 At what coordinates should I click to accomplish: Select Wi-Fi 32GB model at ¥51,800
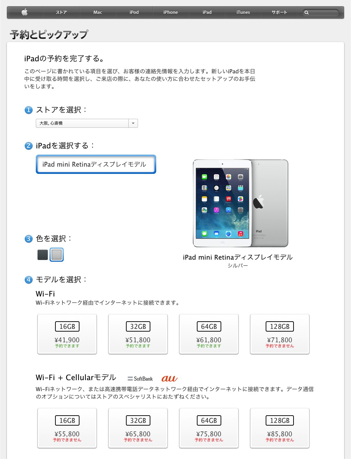click(x=138, y=334)
